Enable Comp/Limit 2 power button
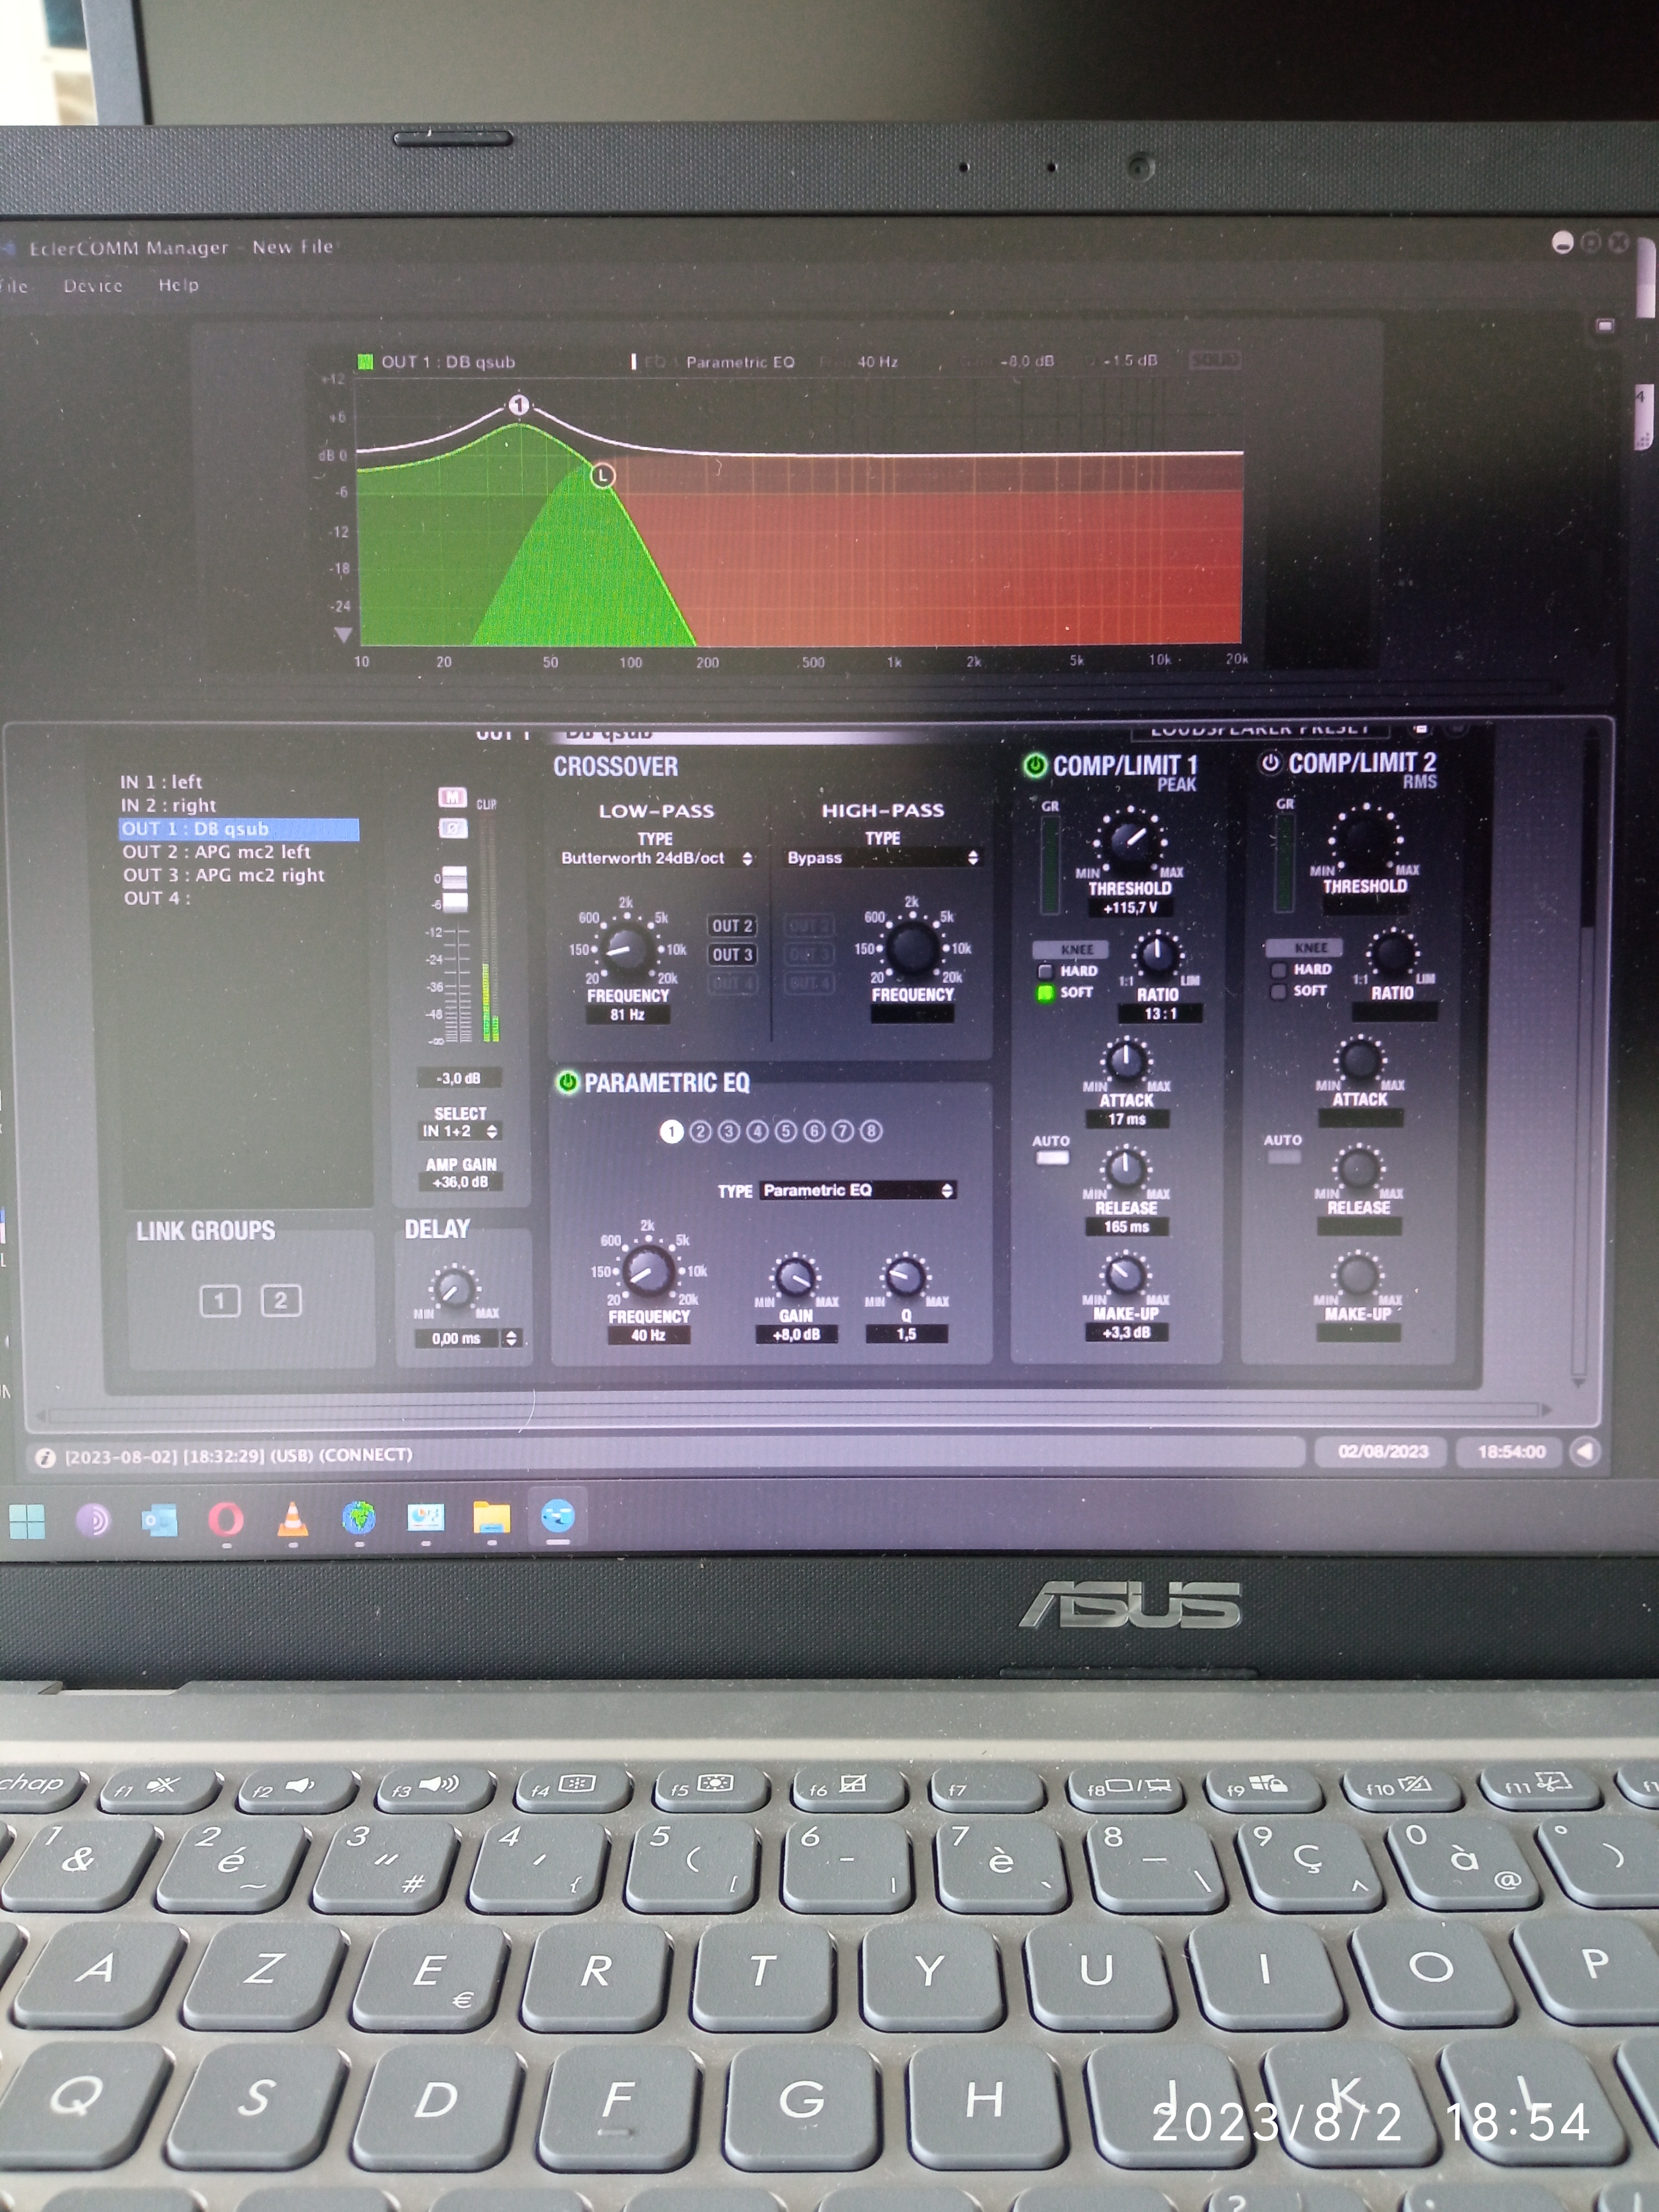 (1270, 763)
